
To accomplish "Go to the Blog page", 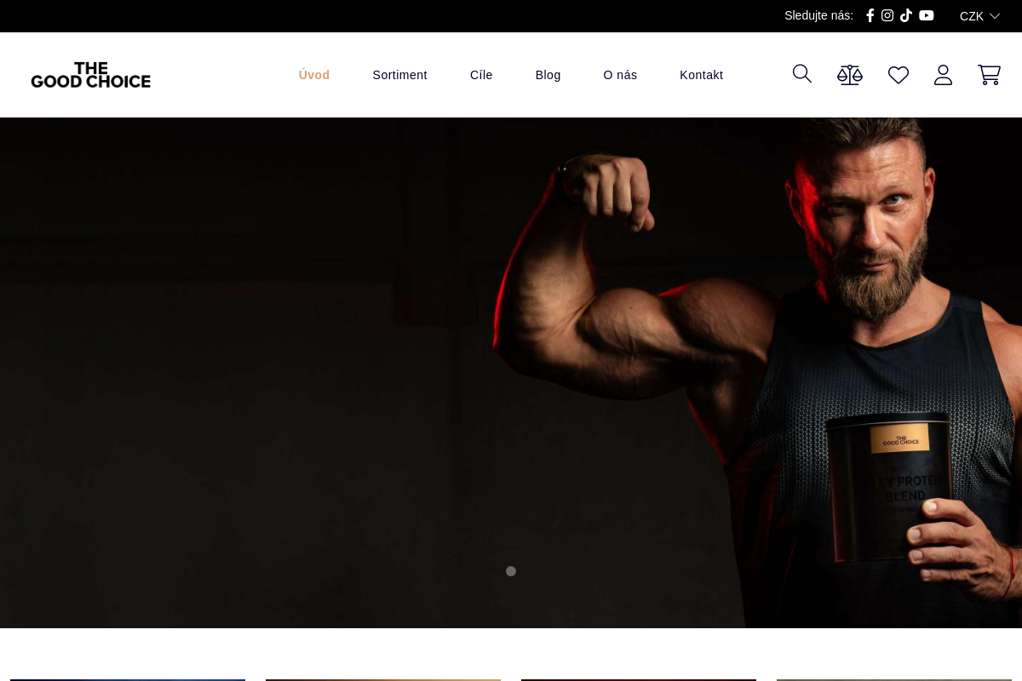I will (548, 75).
